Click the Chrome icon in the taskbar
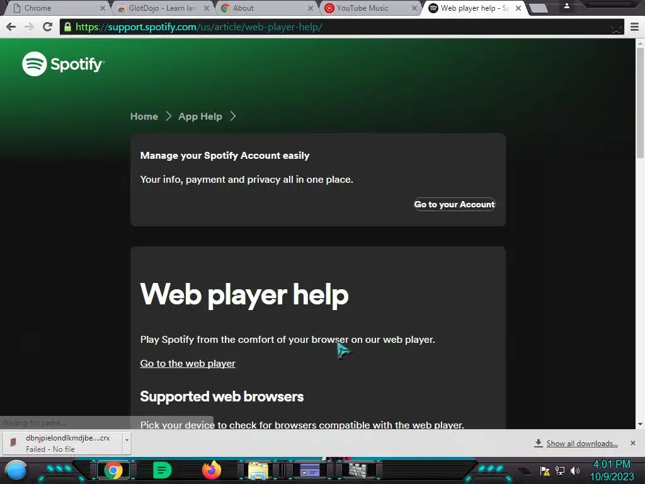The width and height of the screenshot is (645, 484). tap(113, 470)
